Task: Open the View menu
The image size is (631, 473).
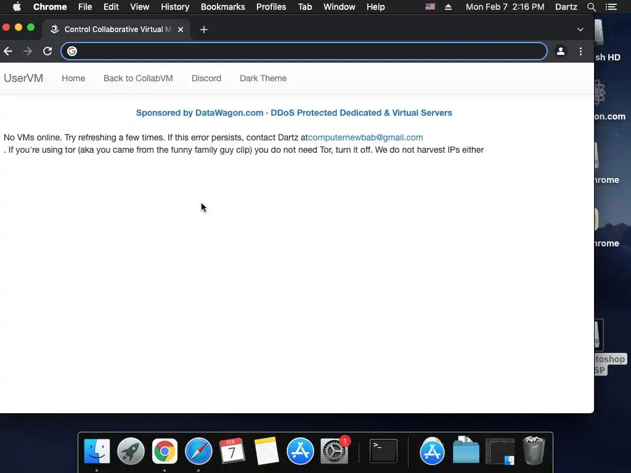Action: pyautogui.click(x=140, y=7)
